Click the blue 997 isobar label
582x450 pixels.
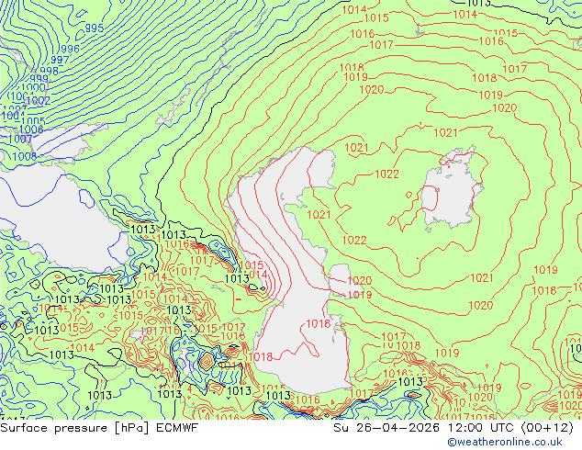[60, 60]
